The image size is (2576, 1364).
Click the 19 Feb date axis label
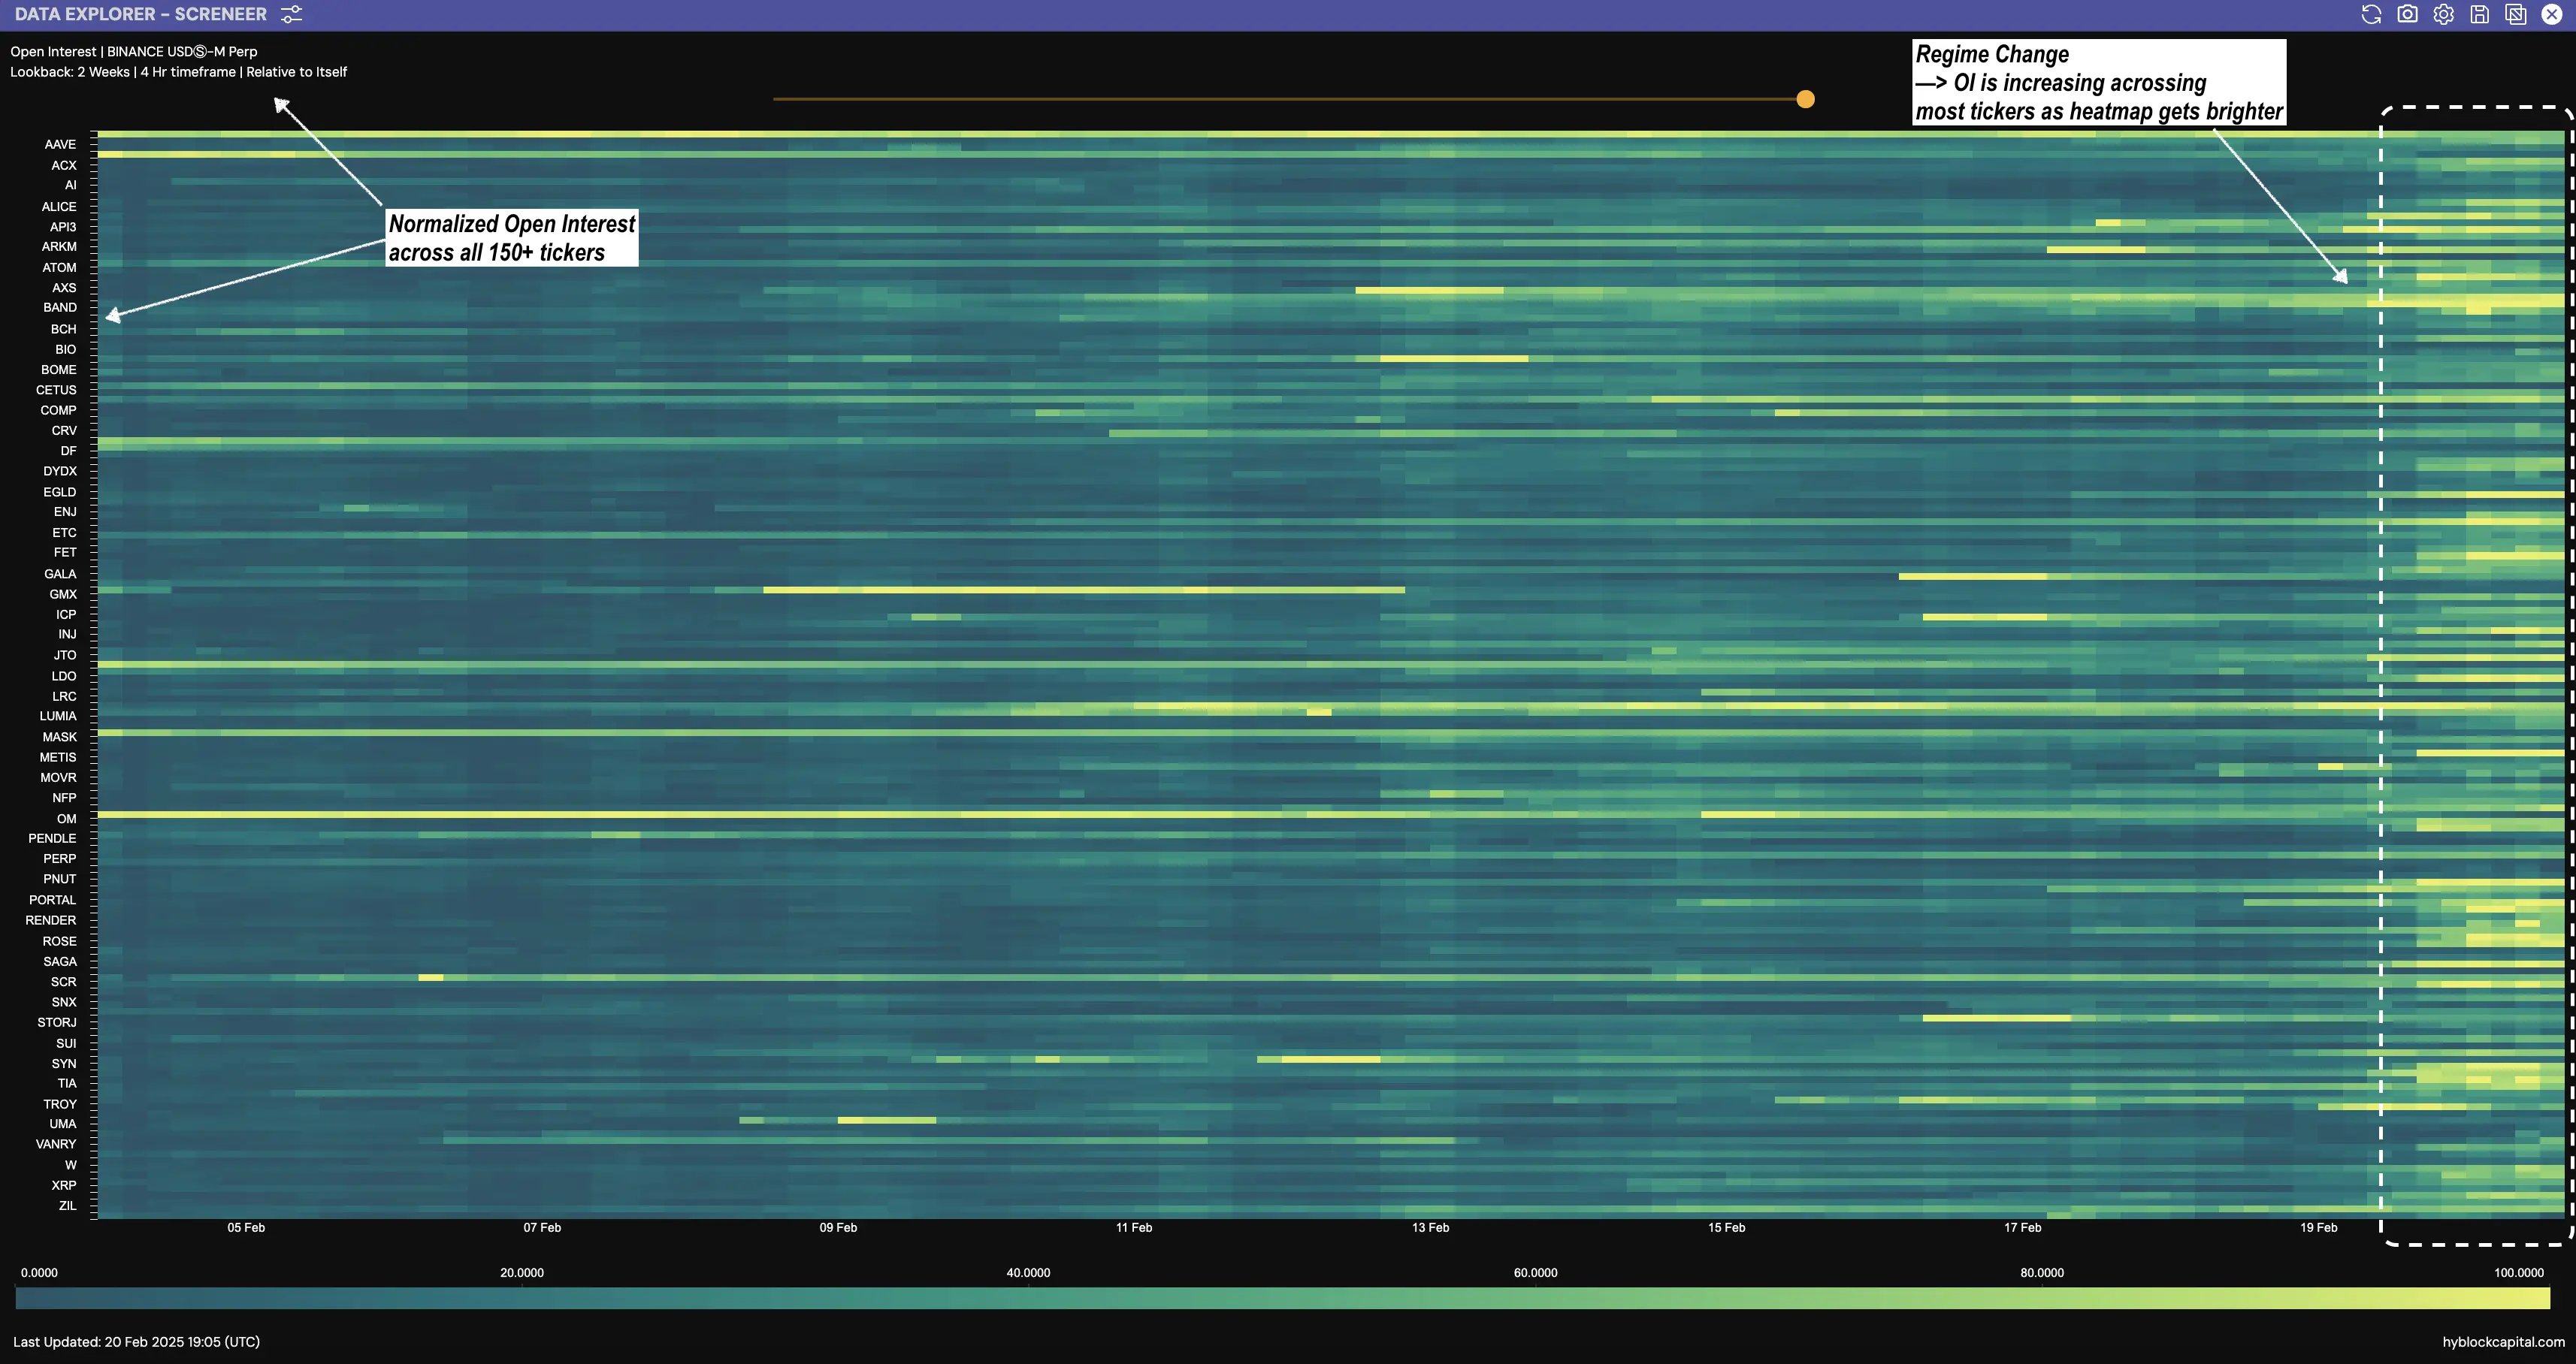pos(2318,1227)
